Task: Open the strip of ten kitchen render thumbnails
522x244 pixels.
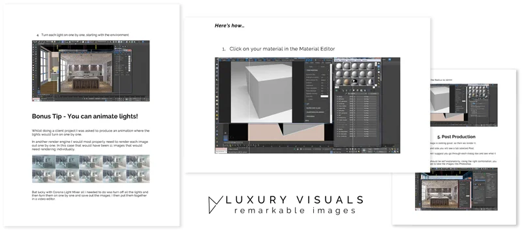Action: tap(91, 169)
